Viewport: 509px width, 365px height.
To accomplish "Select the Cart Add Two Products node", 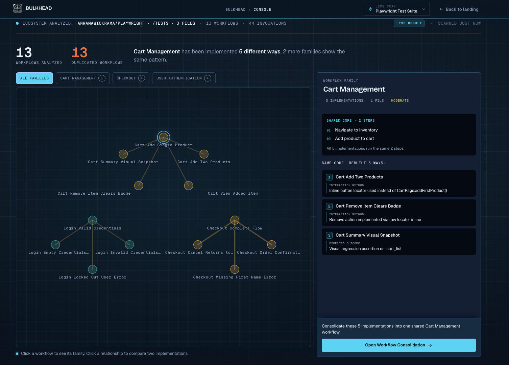I will click(204, 154).
